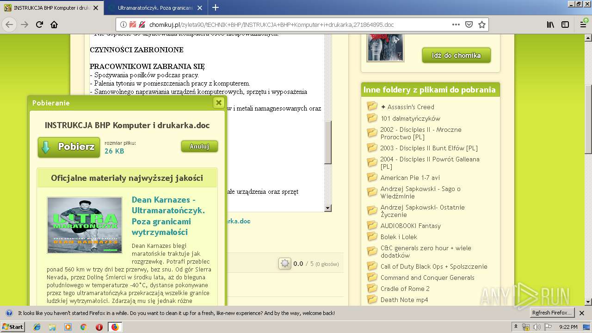Click the document preview scroll down arrow
The image size is (592, 333).
328,208
